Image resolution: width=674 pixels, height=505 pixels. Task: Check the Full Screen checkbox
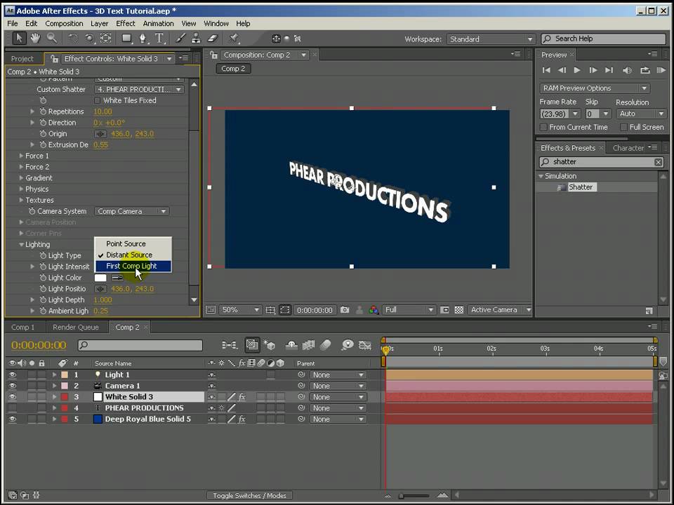pyautogui.click(x=623, y=127)
